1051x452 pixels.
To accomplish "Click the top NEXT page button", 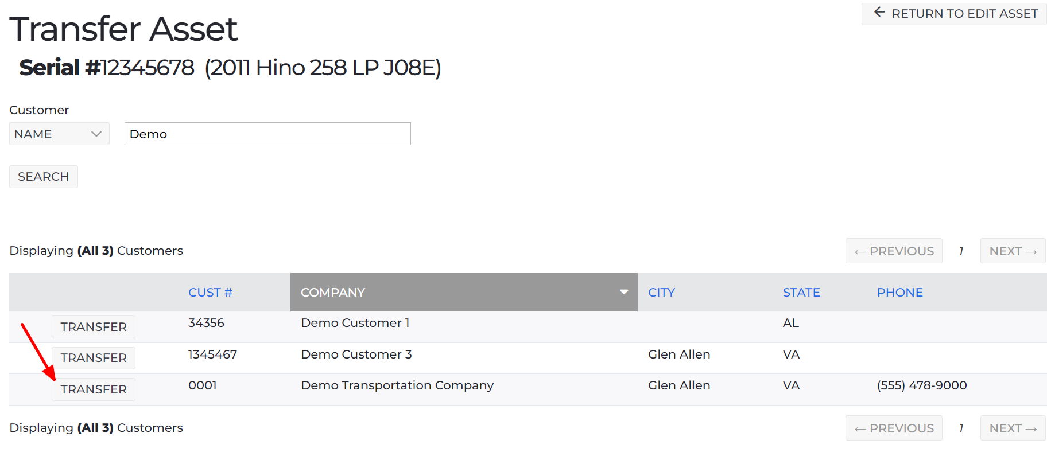I will [1013, 251].
